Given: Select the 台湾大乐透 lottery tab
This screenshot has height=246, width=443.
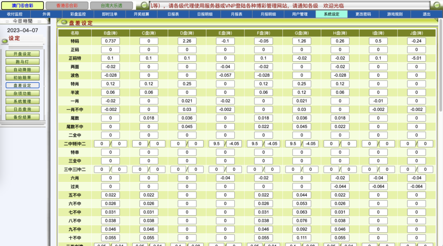Looking at the screenshot, I should click(111, 6).
